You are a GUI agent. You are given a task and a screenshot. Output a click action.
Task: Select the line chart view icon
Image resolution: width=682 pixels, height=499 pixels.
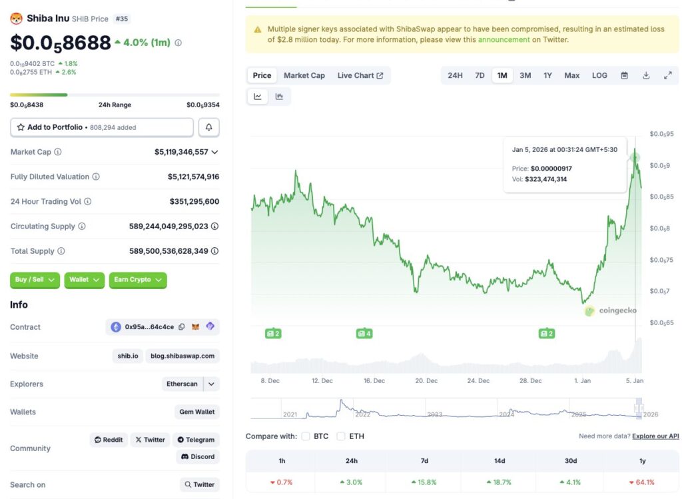[258, 97]
